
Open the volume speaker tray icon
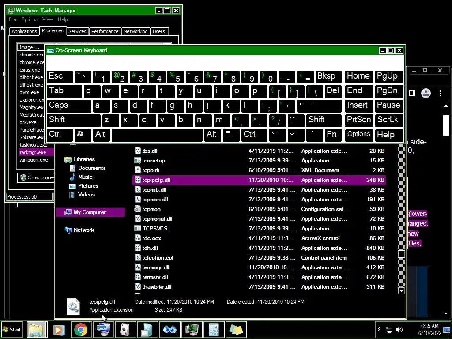399,329
